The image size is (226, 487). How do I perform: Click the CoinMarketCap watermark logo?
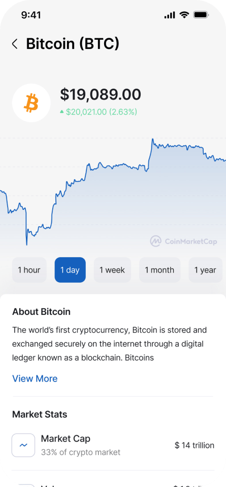click(x=183, y=241)
